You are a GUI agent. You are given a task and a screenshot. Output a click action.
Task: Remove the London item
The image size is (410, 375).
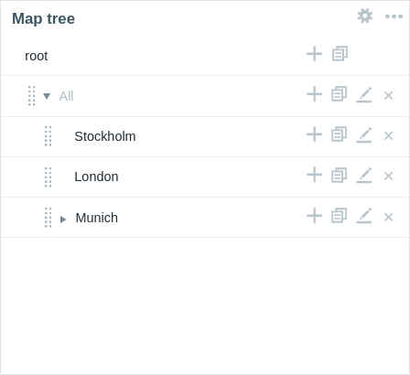[x=388, y=176]
